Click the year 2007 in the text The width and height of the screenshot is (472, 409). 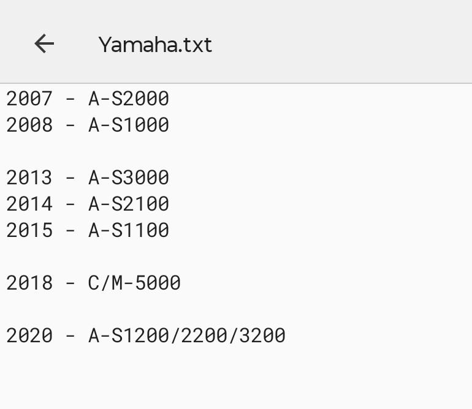tap(29, 99)
